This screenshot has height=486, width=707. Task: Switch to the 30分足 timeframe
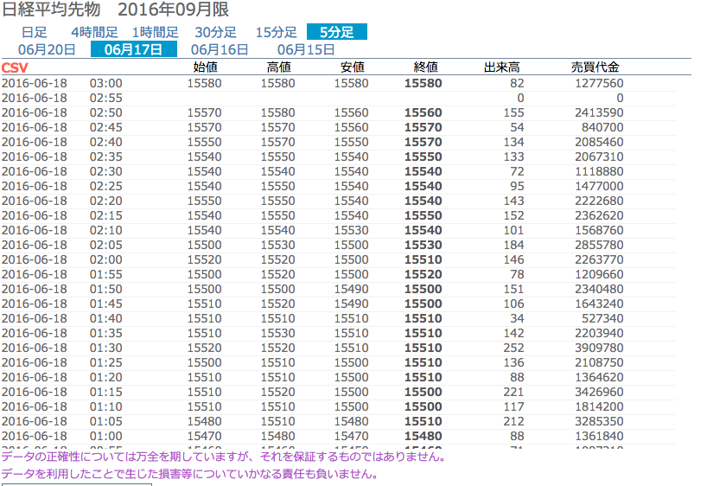[215, 33]
